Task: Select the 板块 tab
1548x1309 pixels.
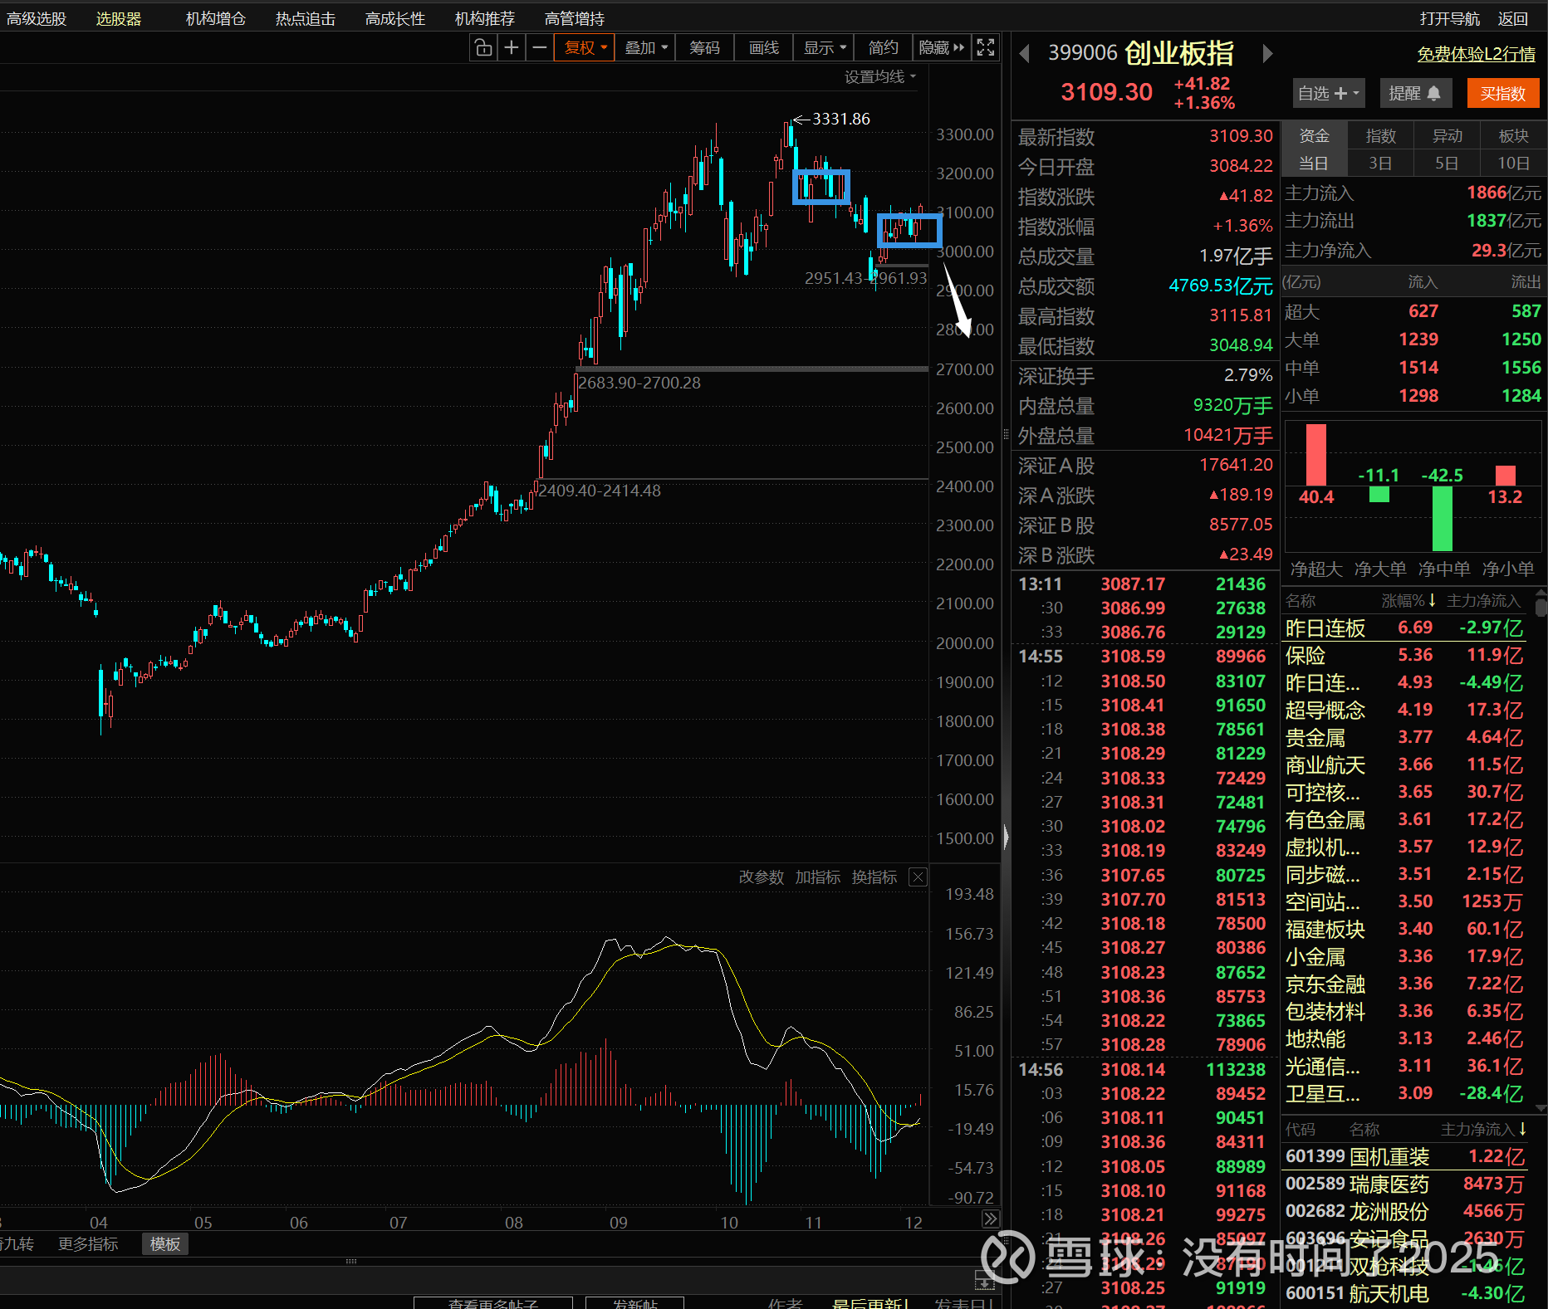Action: (x=1514, y=136)
